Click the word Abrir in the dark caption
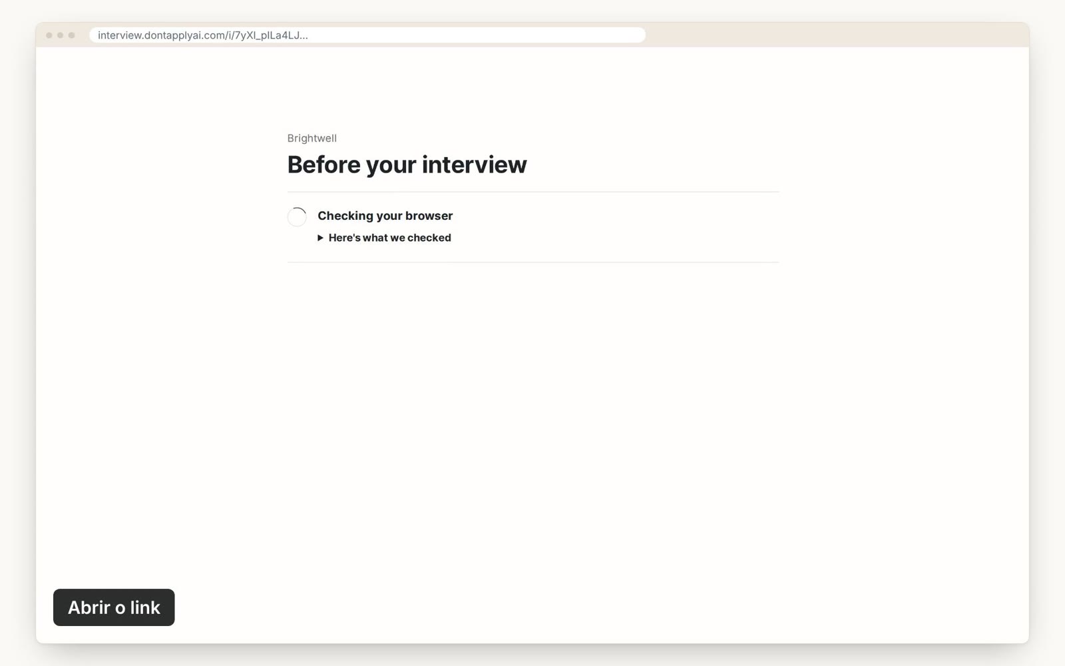1065x666 pixels. [89, 607]
